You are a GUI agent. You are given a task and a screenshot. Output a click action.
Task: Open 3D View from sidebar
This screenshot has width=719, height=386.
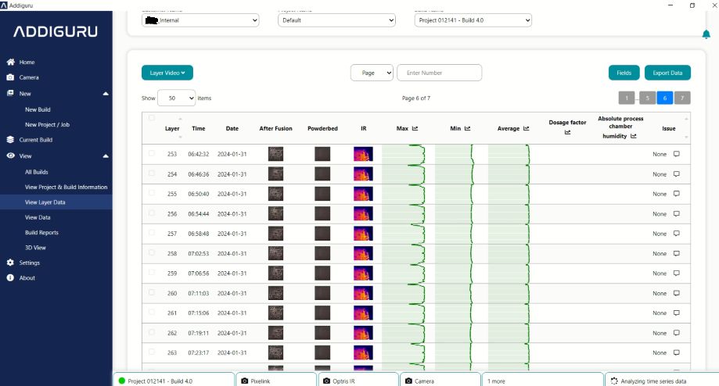(x=35, y=247)
